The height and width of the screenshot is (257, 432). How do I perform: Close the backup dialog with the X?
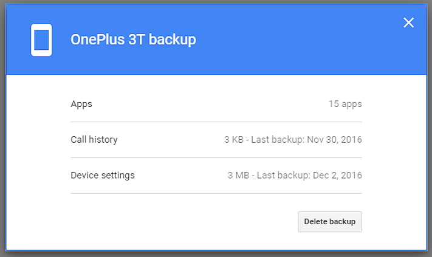pos(409,23)
